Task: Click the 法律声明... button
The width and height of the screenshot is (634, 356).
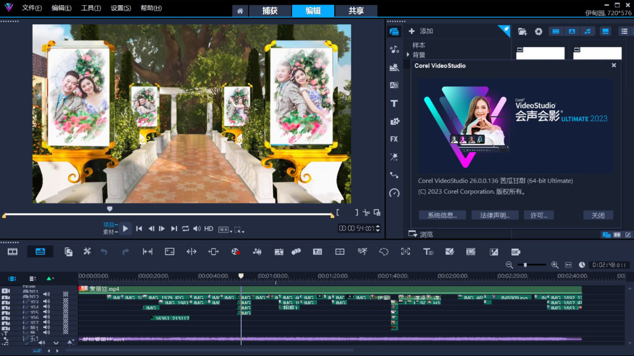Action: 495,215
